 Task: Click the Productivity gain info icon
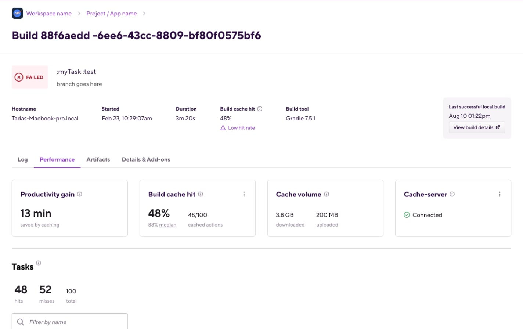tap(80, 194)
